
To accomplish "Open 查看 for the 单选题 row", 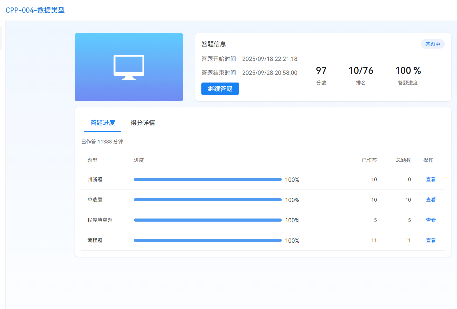I will pyautogui.click(x=431, y=200).
